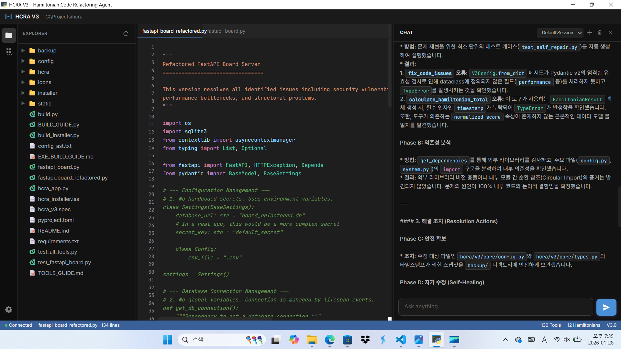Image resolution: width=621 pixels, height=349 pixels.
Task: Click the Windows taskbar search box
Action: [x=222, y=340]
